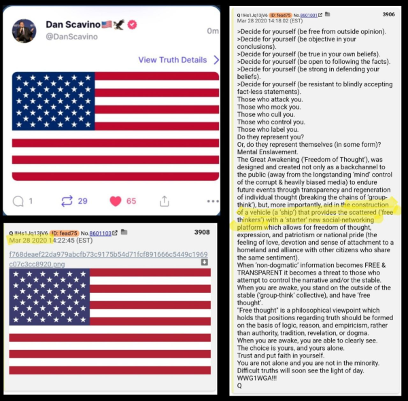This screenshot has width=408, height=401.
Task: Click external link icon beside No.8601103
Action: click(115, 233)
